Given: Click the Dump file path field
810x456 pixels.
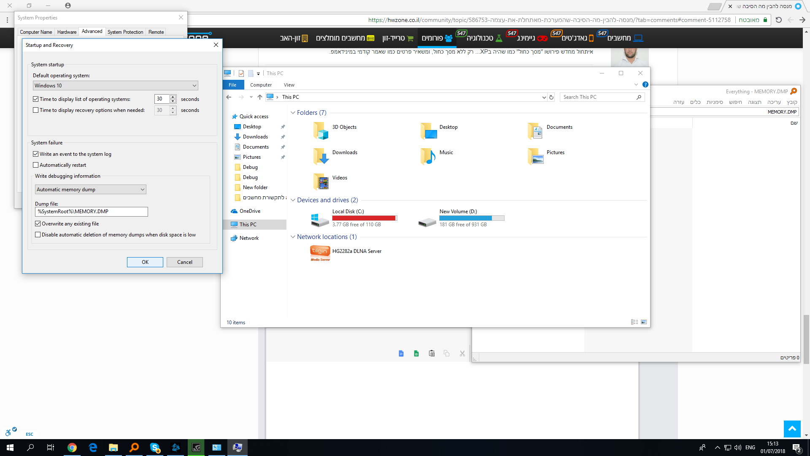Looking at the screenshot, I should coord(92,212).
